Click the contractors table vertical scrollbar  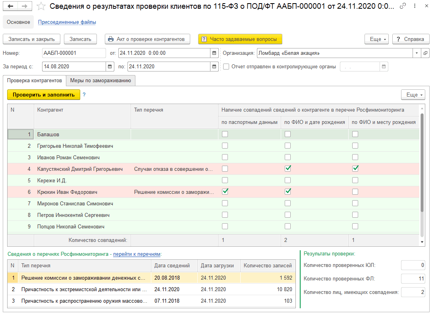(x=422, y=162)
